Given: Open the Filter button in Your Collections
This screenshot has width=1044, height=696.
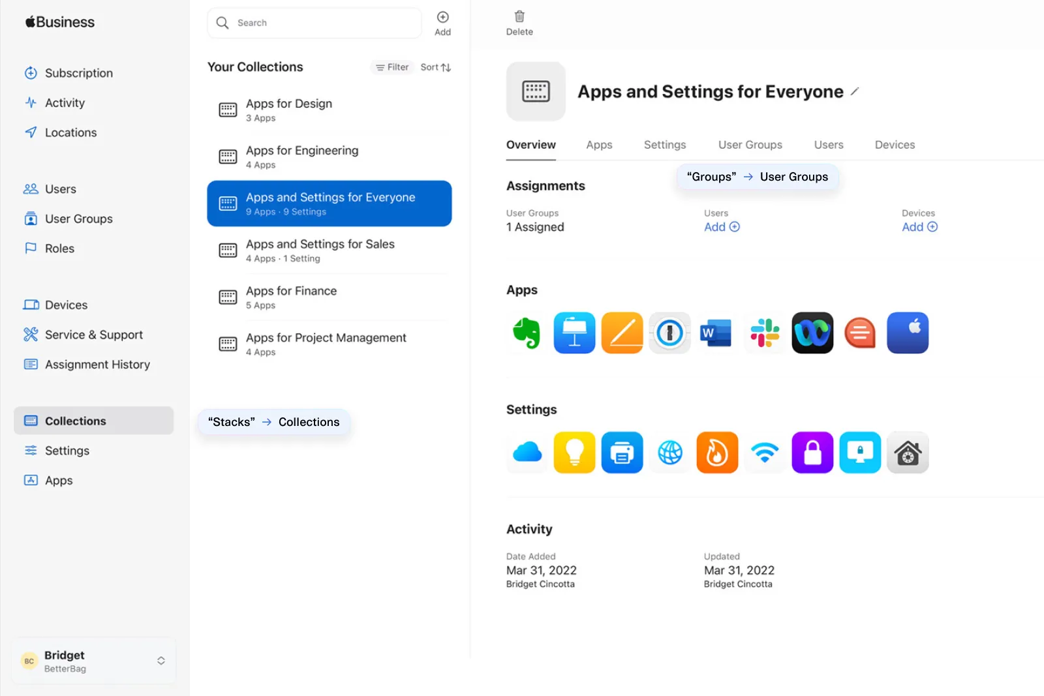Looking at the screenshot, I should [392, 67].
